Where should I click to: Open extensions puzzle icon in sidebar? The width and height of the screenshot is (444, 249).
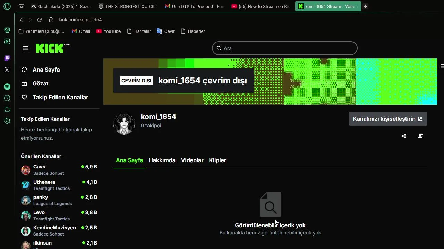(x=7, y=110)
